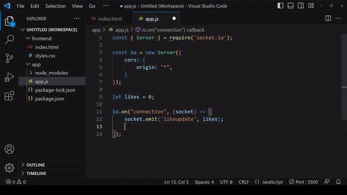The image size is (347, 195).
Task: Open the View menu
Action: (77, 6)
